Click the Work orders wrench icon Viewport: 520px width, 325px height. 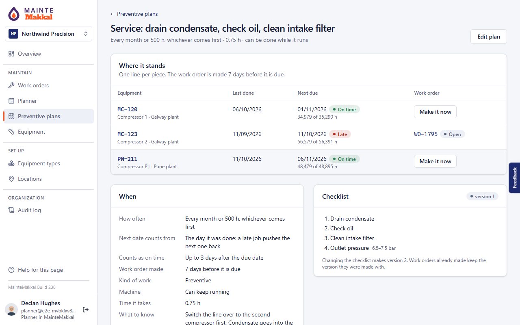point(11,85)
